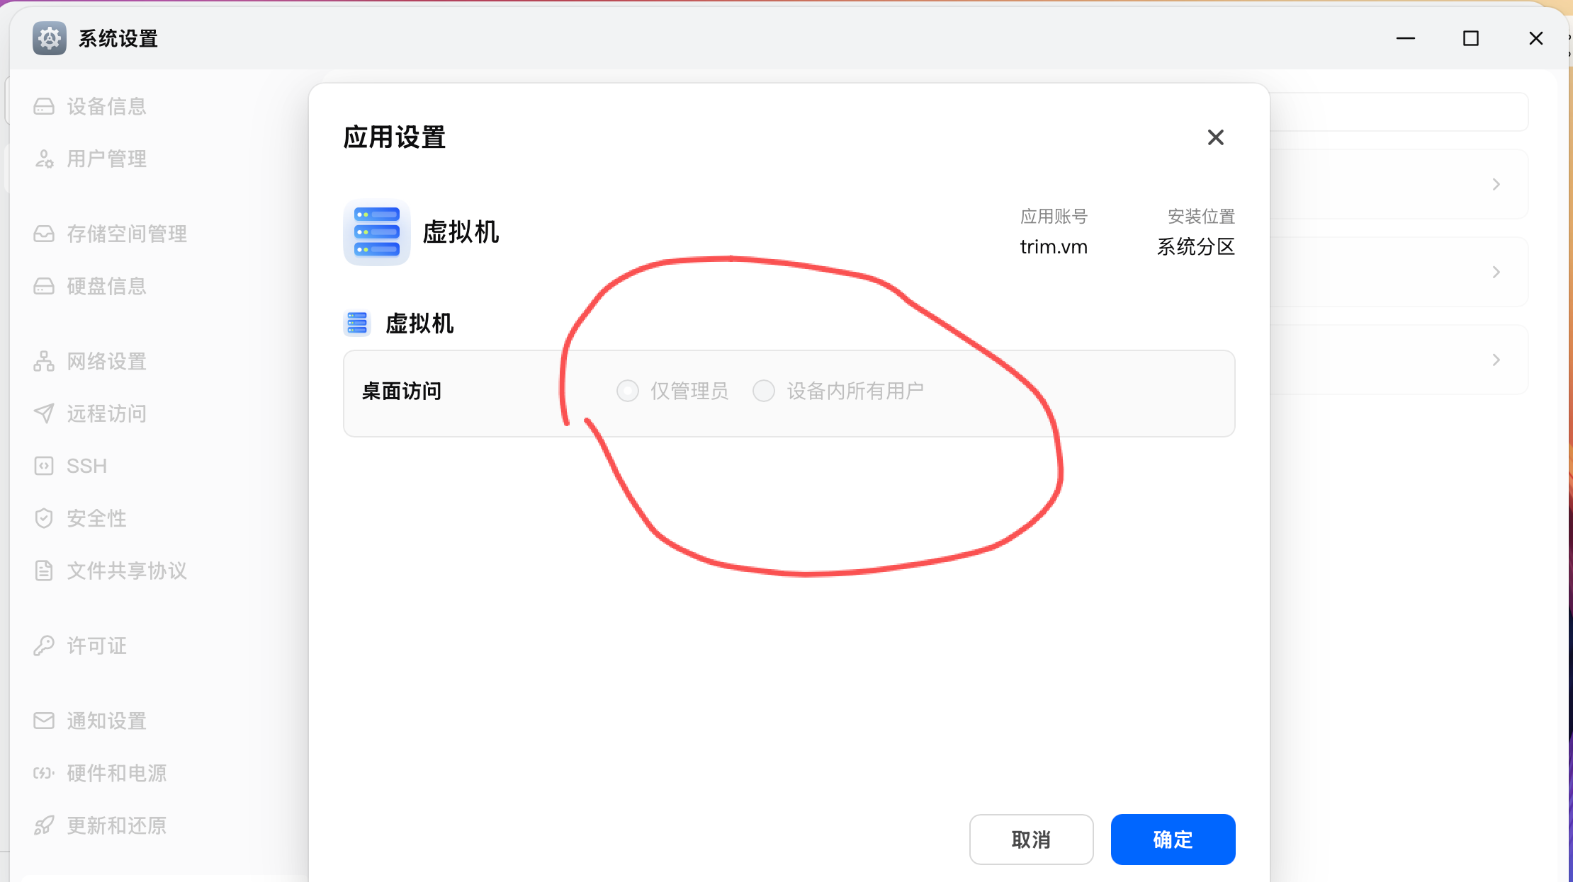Open 通知设置 in sidebar

point(106,721)
